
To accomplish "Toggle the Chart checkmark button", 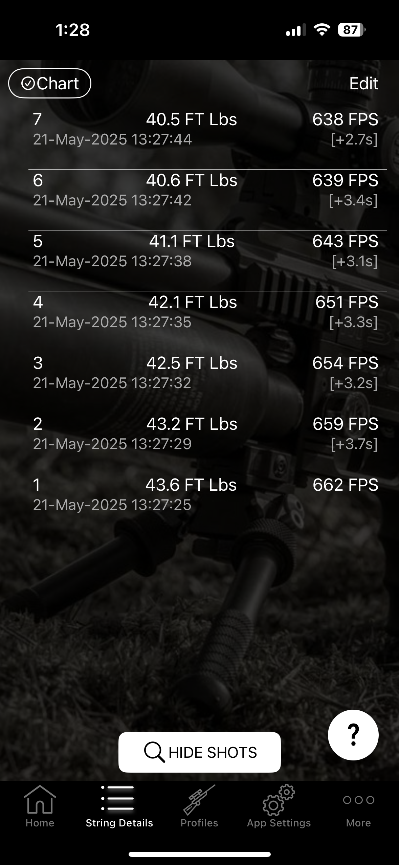I will click(50, 83).
